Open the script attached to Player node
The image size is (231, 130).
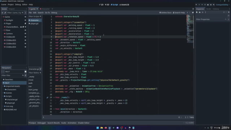tap(25, 23)
